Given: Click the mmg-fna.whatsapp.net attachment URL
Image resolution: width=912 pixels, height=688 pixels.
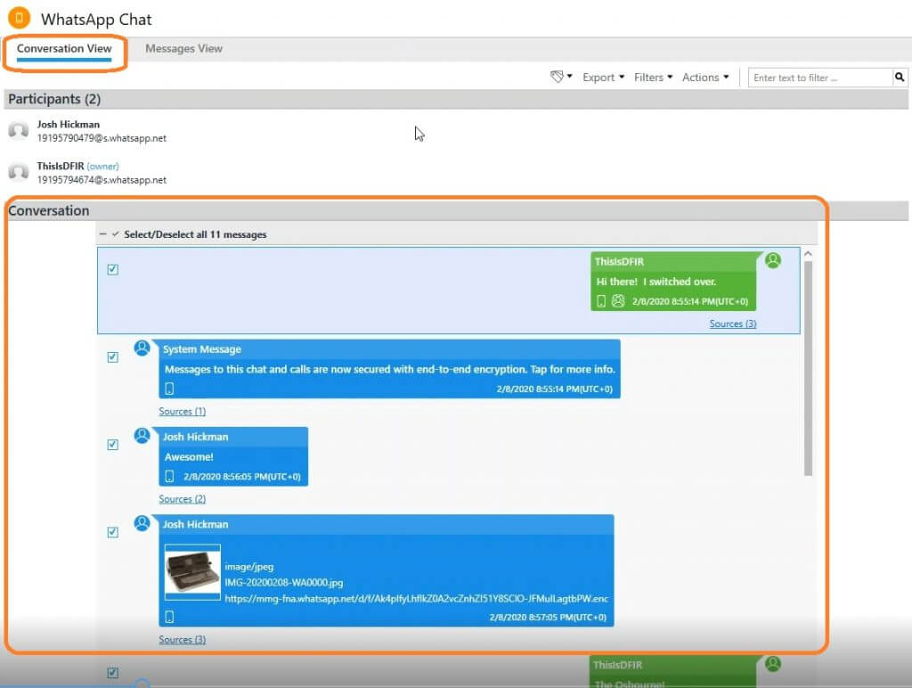Looking at the screenshot, I should pyautogui.click(x=417, y=598).
